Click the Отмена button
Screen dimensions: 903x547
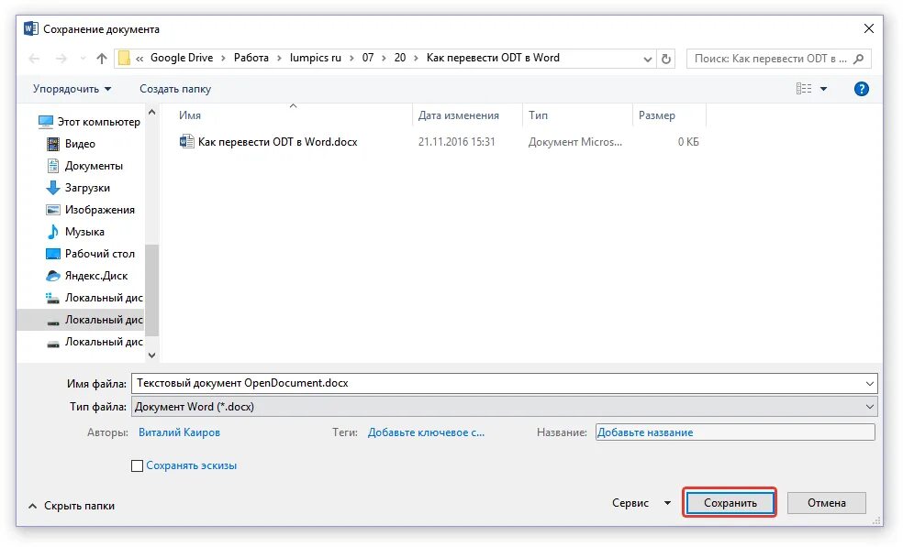pyautogui.click(x=827, y=503)
